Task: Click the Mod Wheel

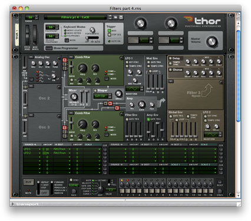Action: click(x=35, y=35)
